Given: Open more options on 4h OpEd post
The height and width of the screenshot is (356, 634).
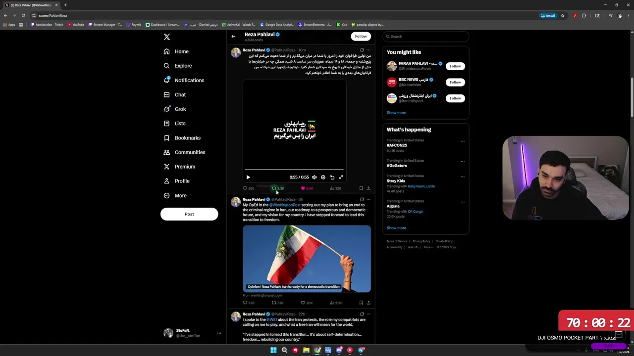Looking at the screenshot, I should (x=369, y=200).
